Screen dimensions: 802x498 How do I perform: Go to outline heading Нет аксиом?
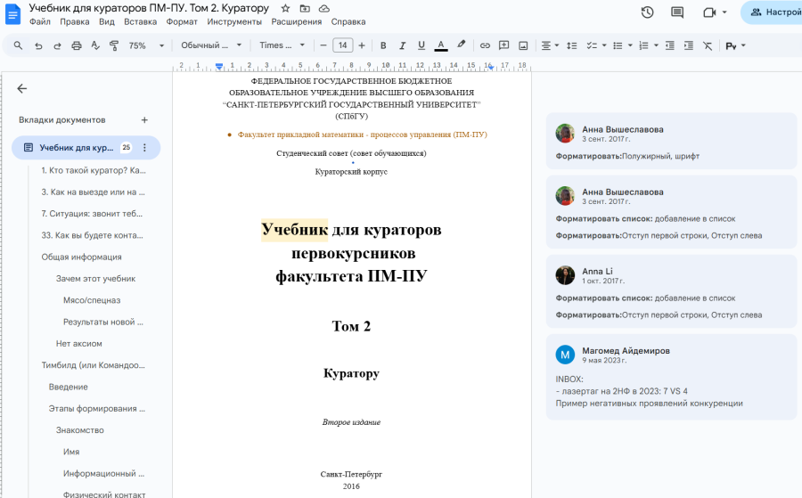[x=78, y=344]
